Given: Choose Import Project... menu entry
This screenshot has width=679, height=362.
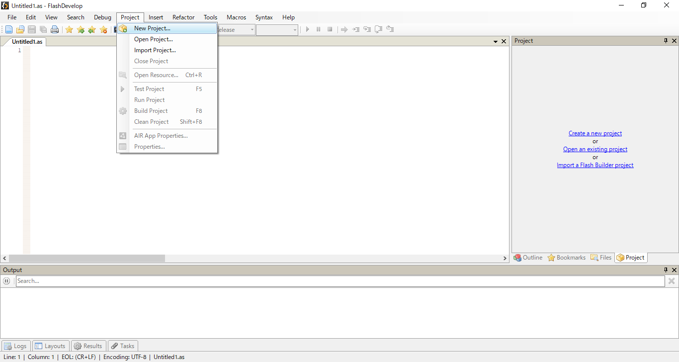Looking at the screenshot, I should point(155,50).
